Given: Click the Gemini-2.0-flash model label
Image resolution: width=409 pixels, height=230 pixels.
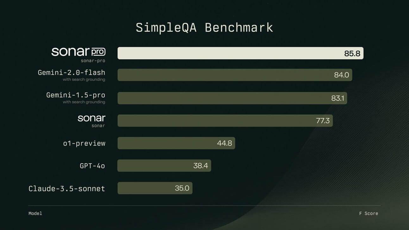Looking at the screenshot, I should [72, 72].
